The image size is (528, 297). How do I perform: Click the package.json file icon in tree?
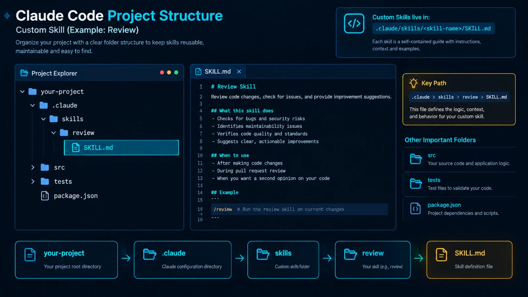click(45, 196)
